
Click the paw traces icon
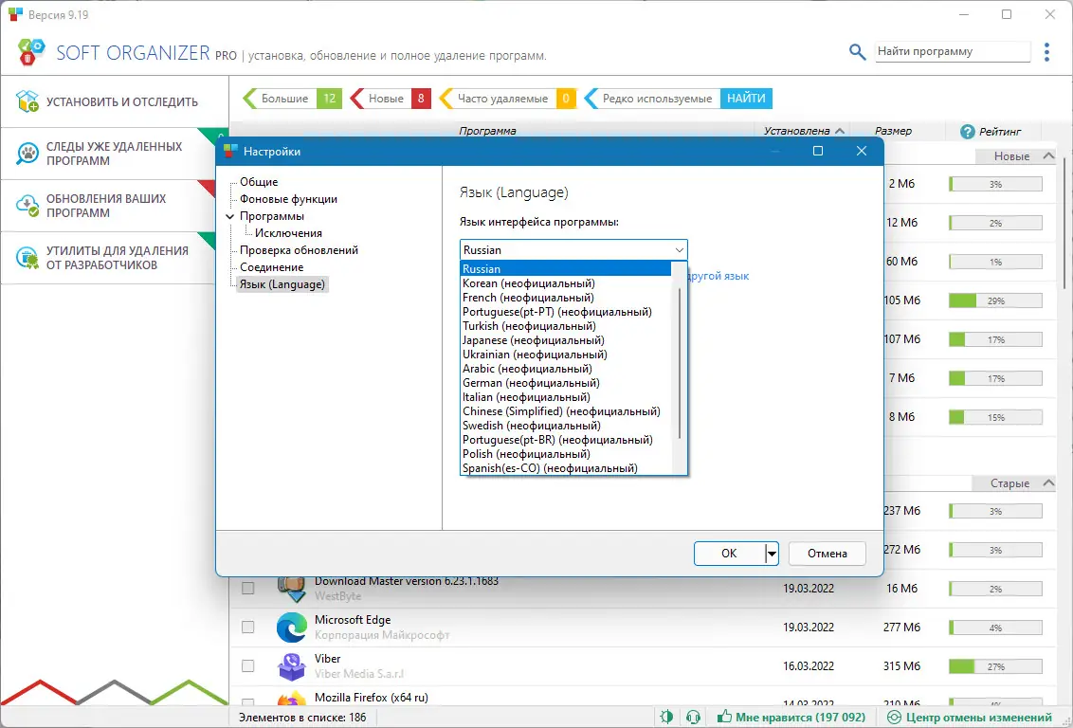click(x=28, y=154)
